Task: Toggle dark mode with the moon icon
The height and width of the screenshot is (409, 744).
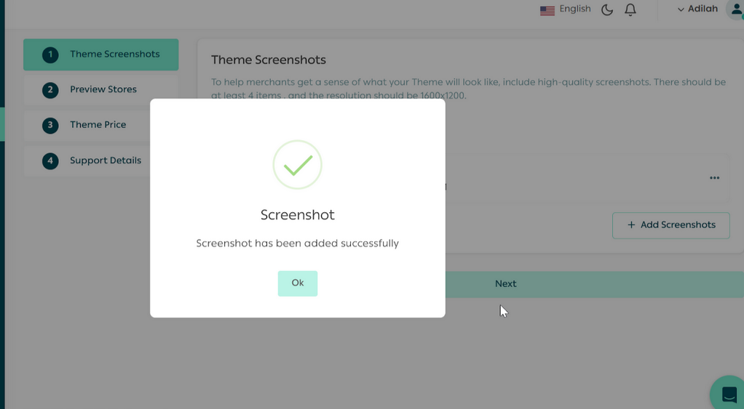Action: pos(607,9)
